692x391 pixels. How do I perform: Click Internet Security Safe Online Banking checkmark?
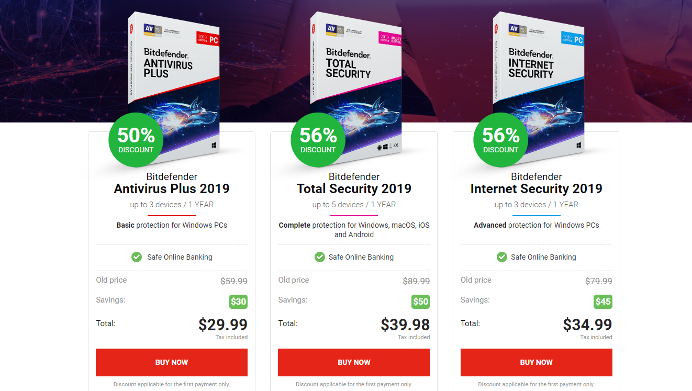tap(502, 257)
